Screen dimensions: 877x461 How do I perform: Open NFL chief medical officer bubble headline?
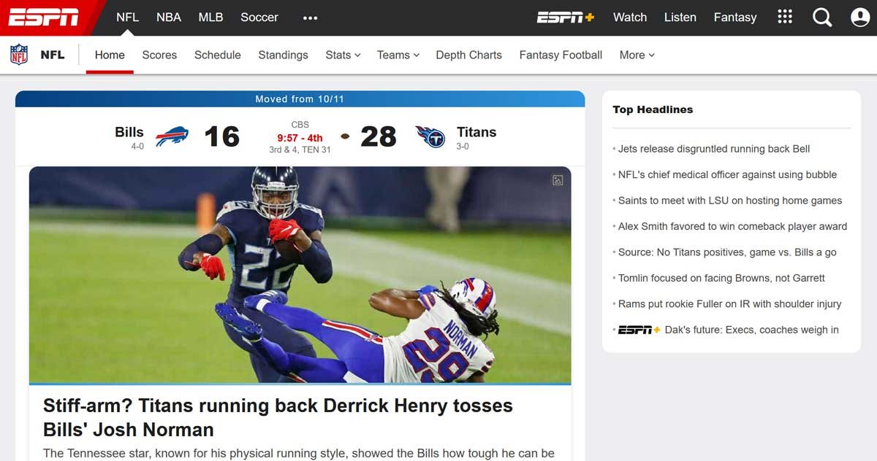[x=727, y=174]
